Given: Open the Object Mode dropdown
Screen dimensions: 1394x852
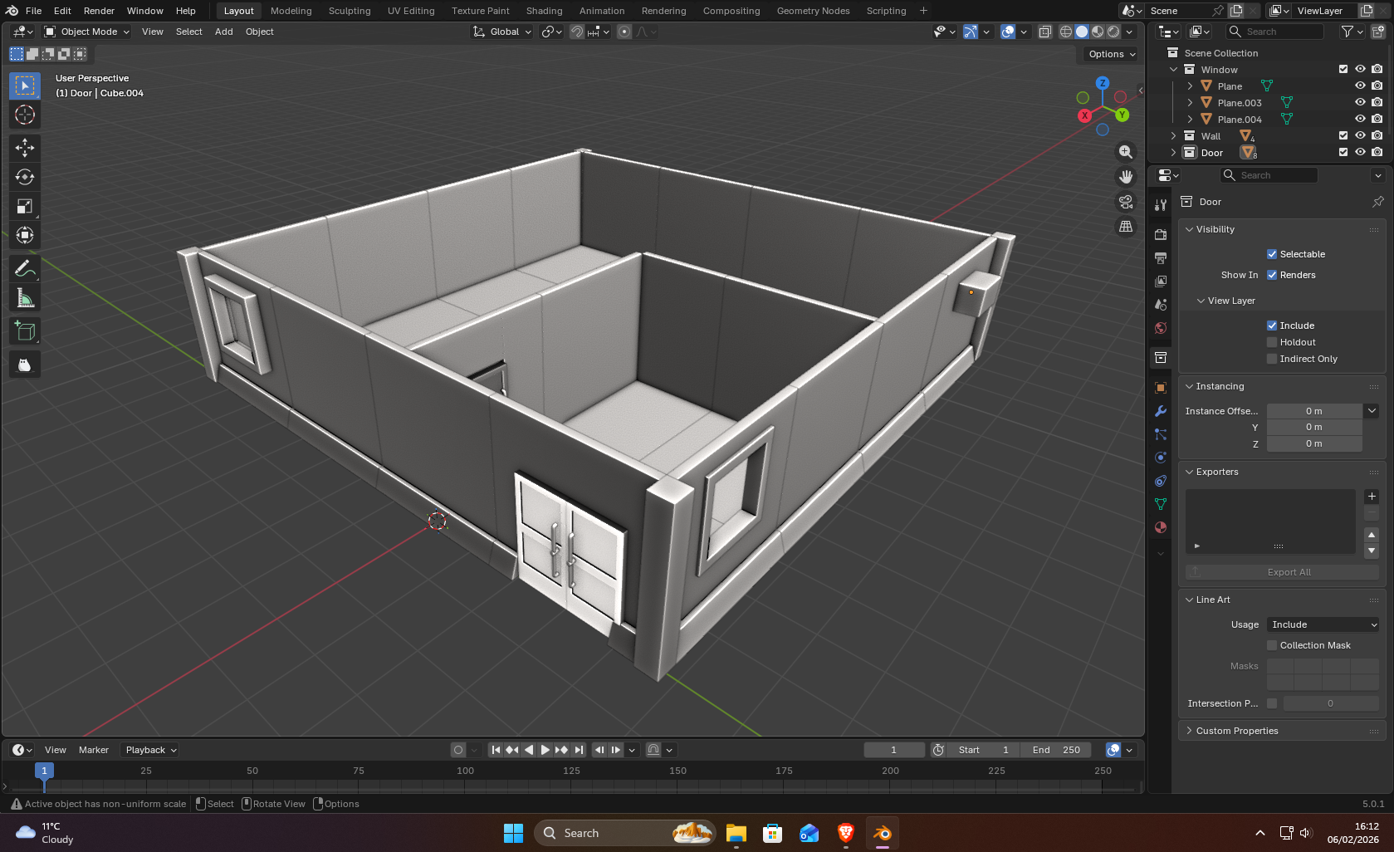Looking at the screenshot, I should (x=87, y=32).
